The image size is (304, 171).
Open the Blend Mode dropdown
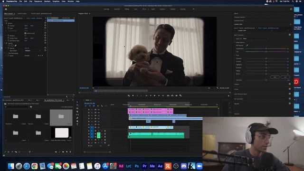(x=33, y=51)
